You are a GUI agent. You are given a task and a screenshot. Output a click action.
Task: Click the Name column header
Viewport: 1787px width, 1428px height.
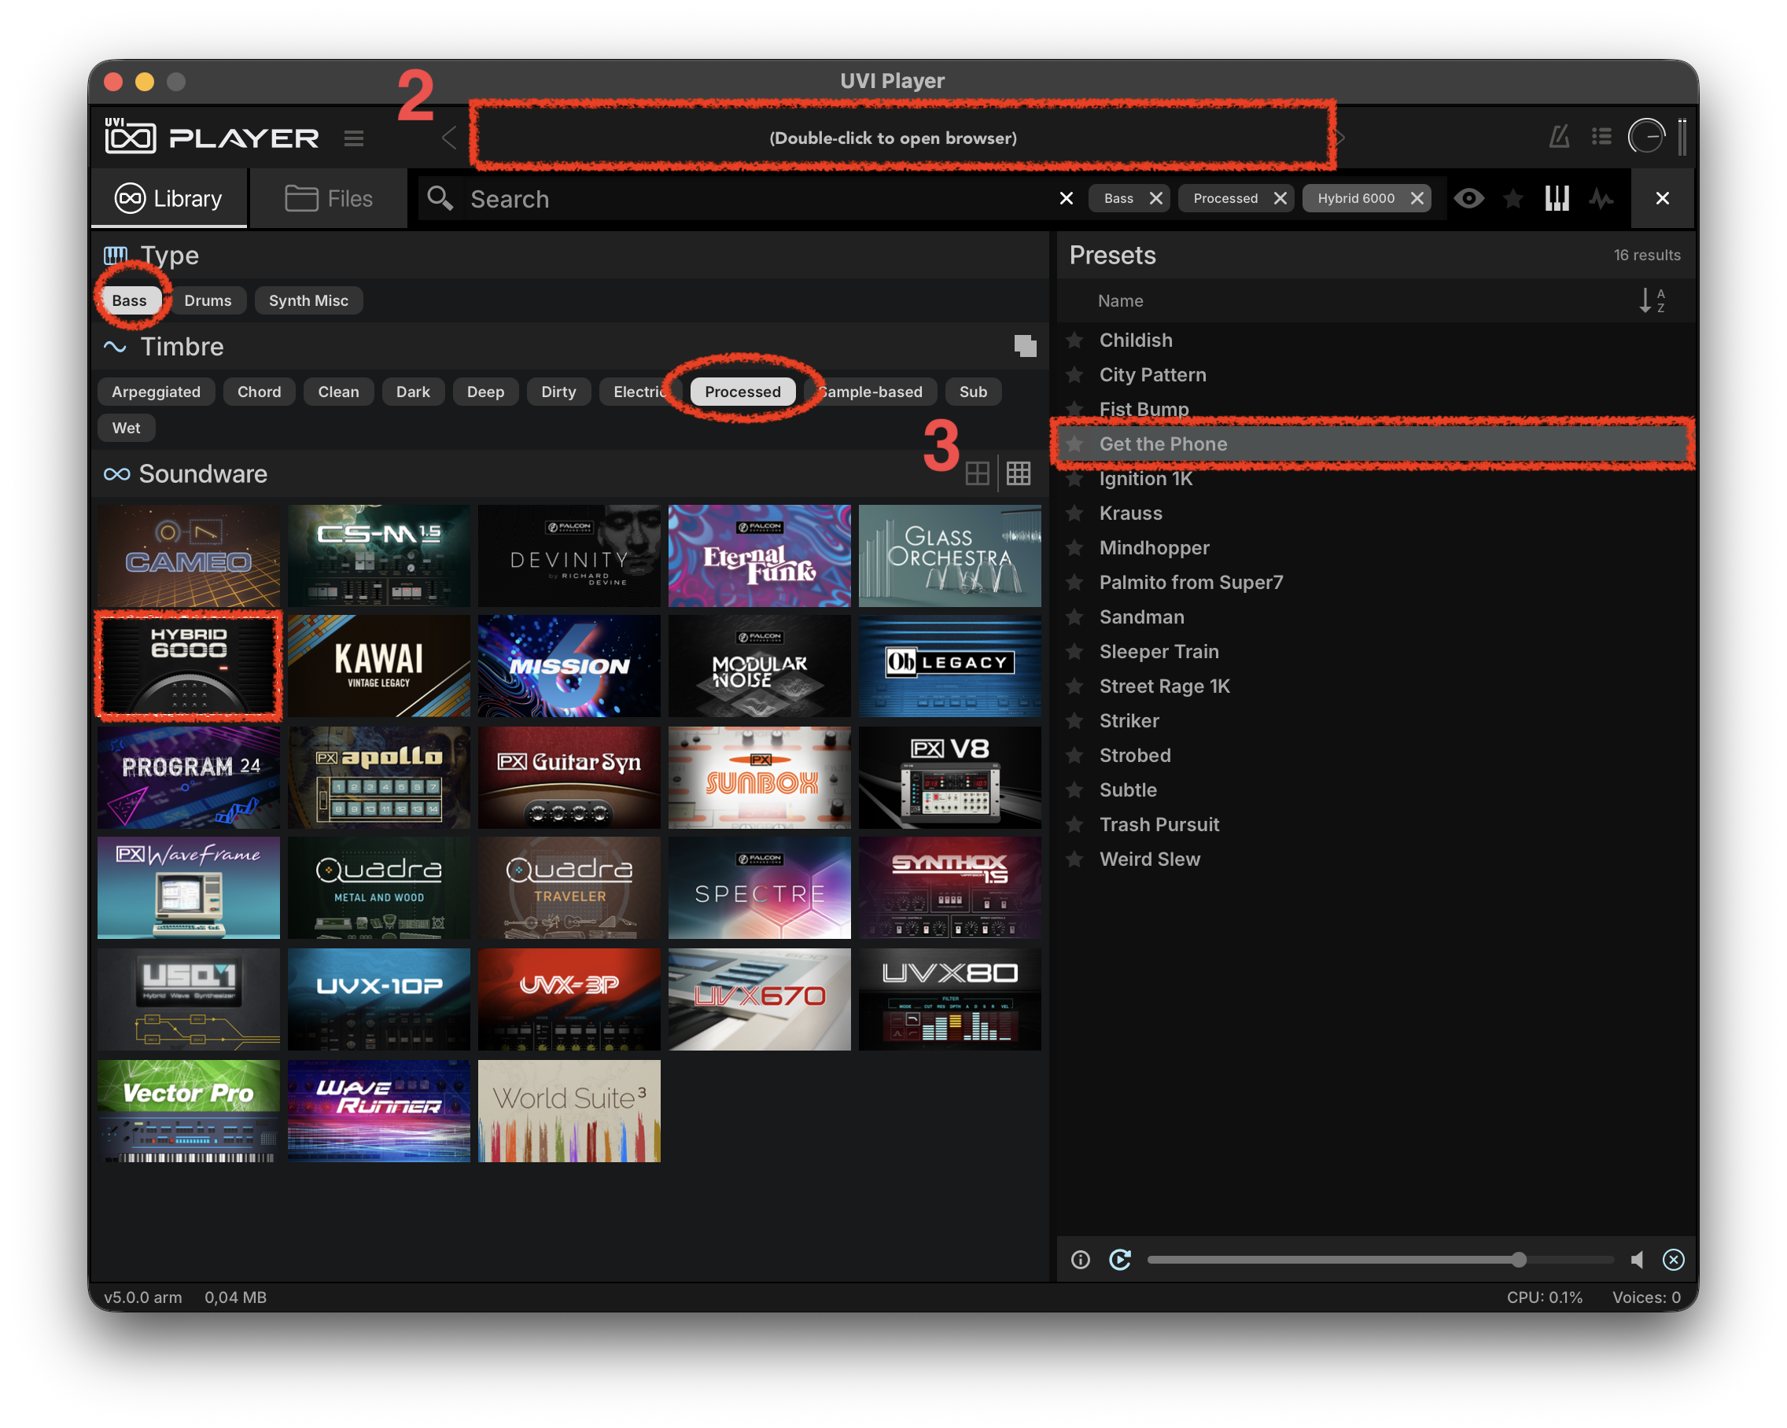tap(1120, 301)
